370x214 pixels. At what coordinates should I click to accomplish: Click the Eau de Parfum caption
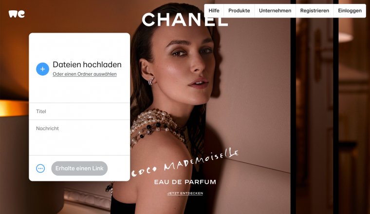(x=185, y=182)
